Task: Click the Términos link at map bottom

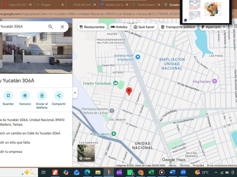Action: pyautogui.click(x=185, y=165)
